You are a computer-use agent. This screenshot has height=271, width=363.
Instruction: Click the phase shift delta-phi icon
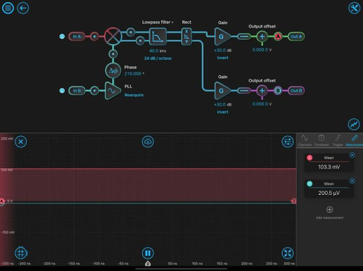coord(113,71)
